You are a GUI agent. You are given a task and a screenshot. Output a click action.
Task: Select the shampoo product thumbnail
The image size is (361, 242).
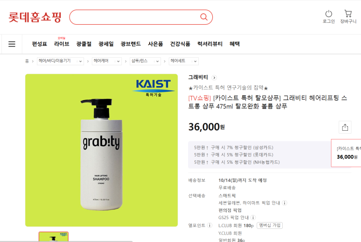pyautogui.click(x=53, y=237)
